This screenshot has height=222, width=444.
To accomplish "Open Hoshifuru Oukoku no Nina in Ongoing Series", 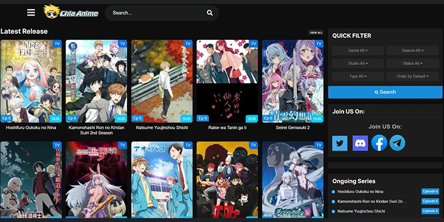I will 360,191.
